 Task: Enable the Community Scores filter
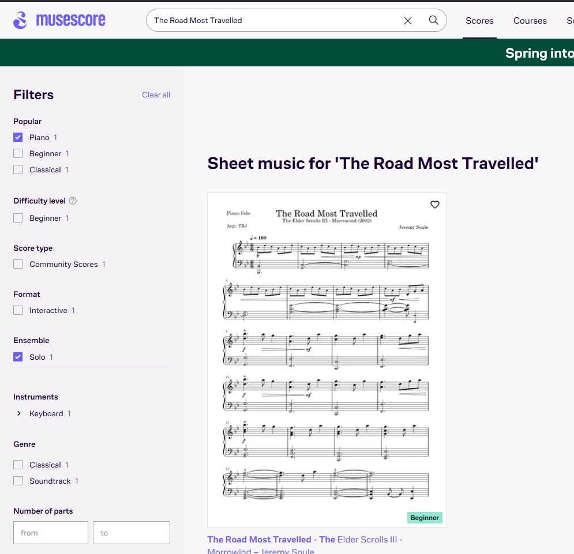pyautogui.click(x=18, y=264)
